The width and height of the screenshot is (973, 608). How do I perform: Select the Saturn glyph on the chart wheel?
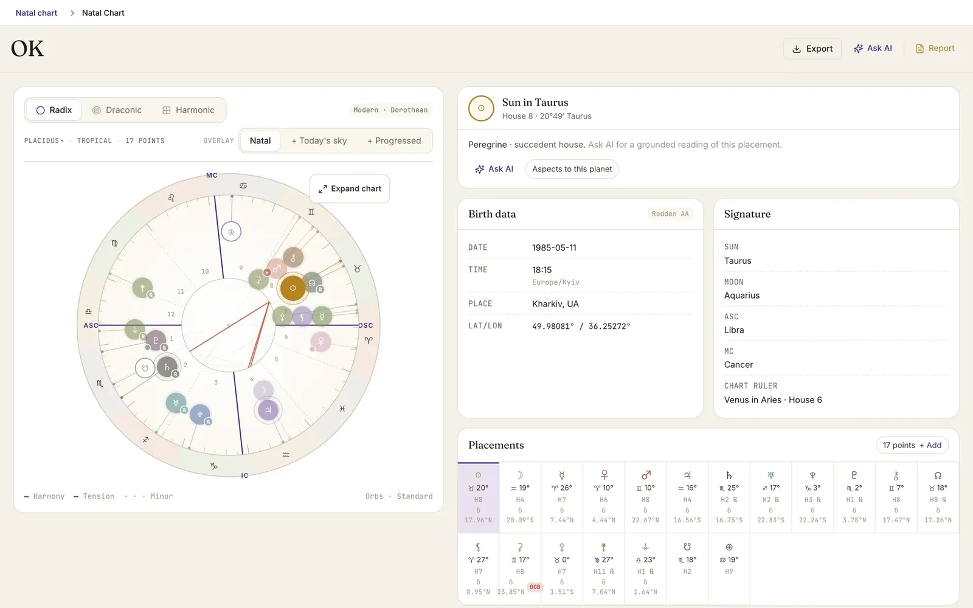pyautogui.click(x=167, y=367)
